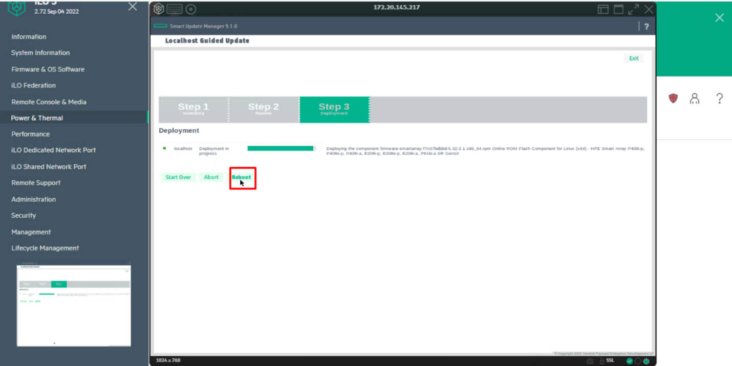Click the HPE logo in Smart Update Manager
This screenshot has height=366, width=732.
tap(161, 26)
